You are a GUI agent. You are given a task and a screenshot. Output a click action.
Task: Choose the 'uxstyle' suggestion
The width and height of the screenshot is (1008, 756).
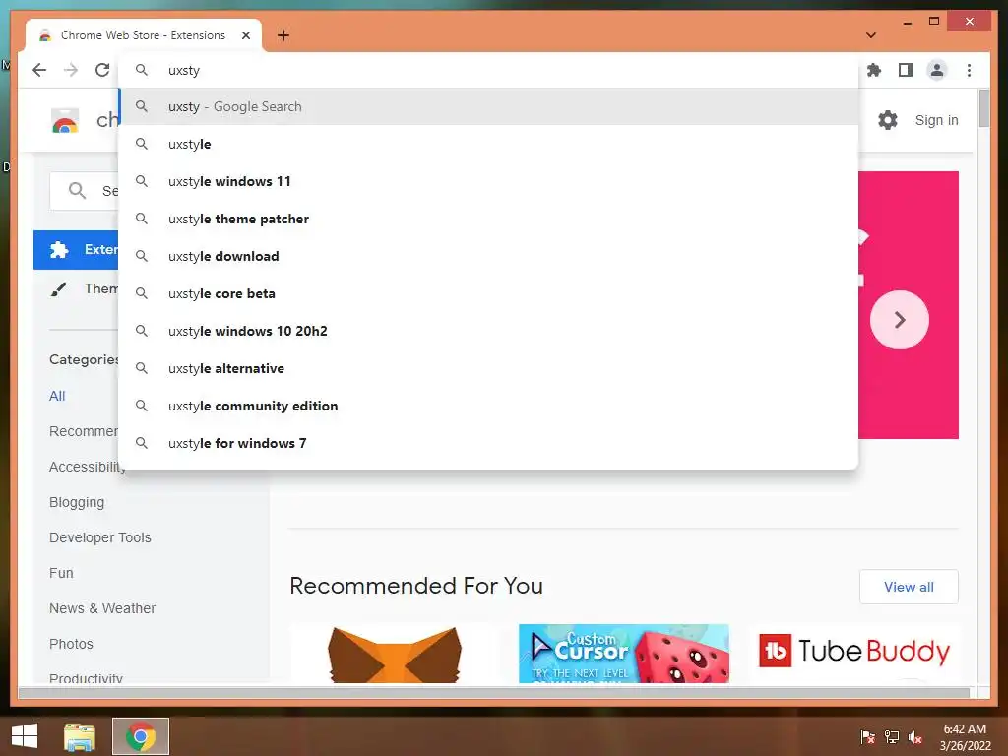click(488, 144)
